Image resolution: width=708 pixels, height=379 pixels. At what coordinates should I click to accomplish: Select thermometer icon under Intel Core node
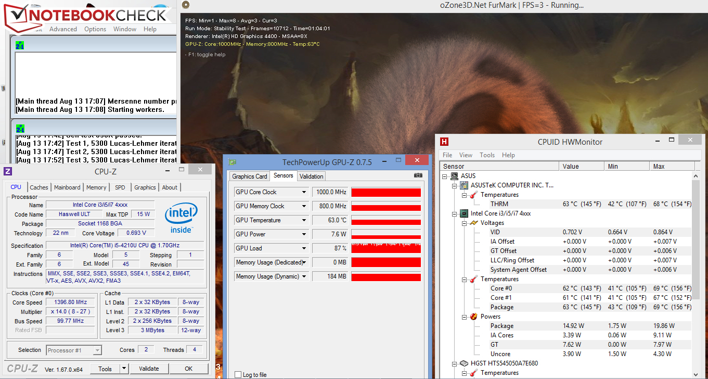(473, 279)
